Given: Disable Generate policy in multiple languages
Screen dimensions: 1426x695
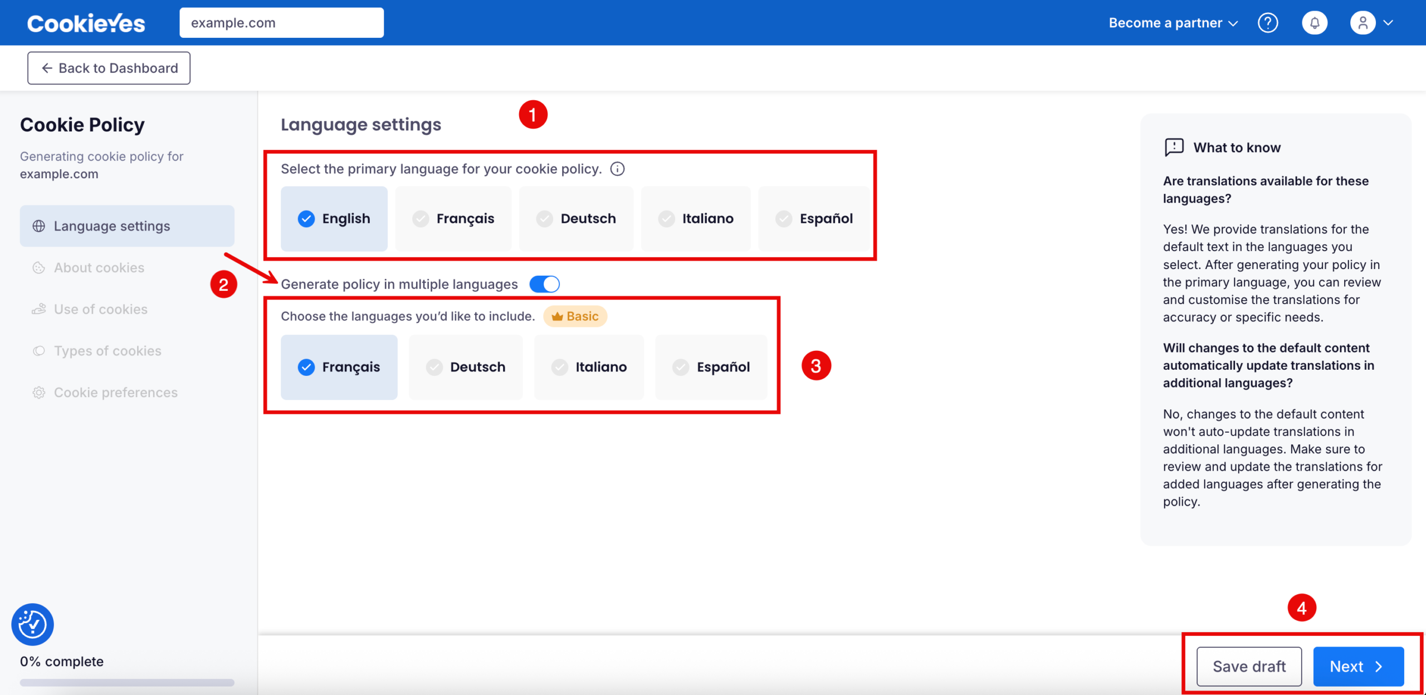Looking at the screenshot, I should pos(545,284).
